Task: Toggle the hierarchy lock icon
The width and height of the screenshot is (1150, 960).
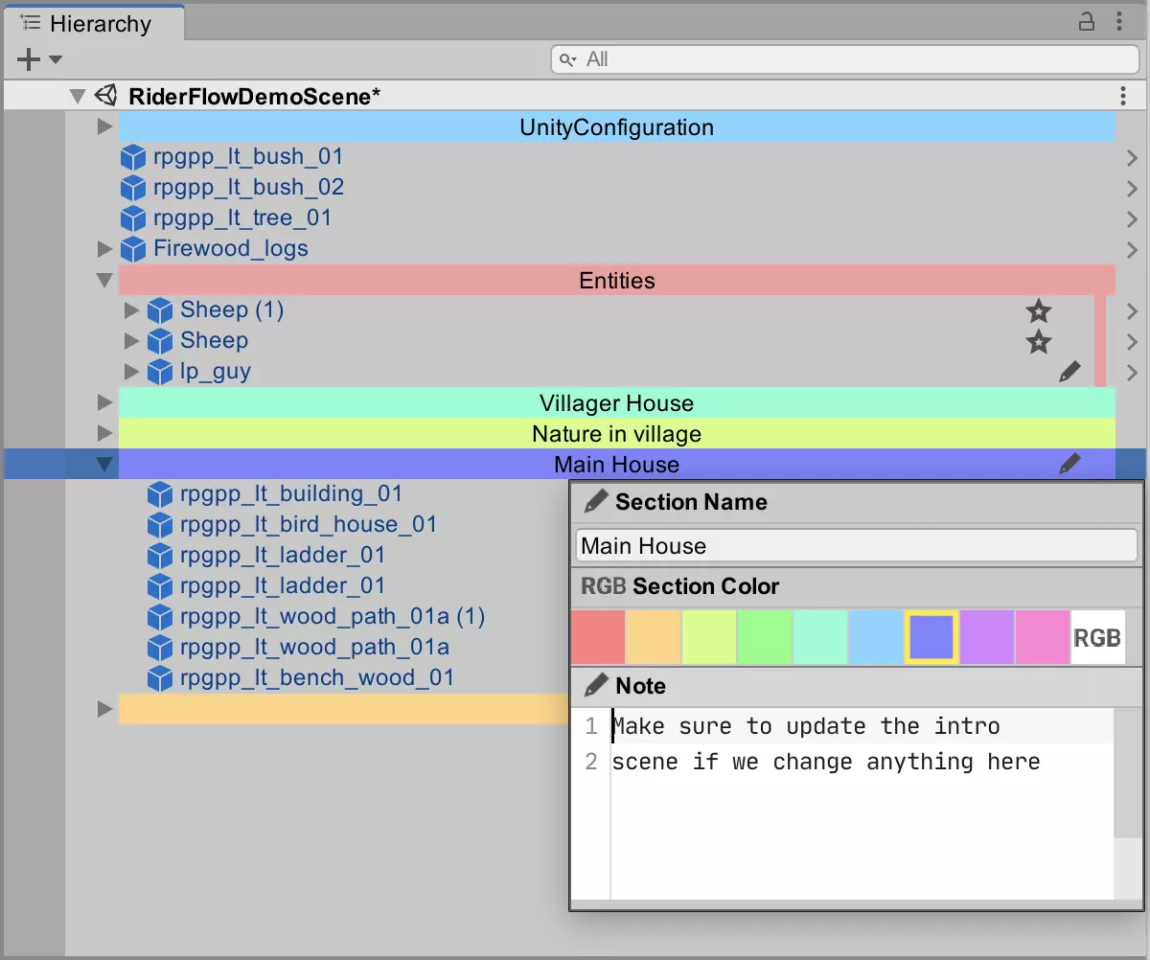Action: point(1087,20)
